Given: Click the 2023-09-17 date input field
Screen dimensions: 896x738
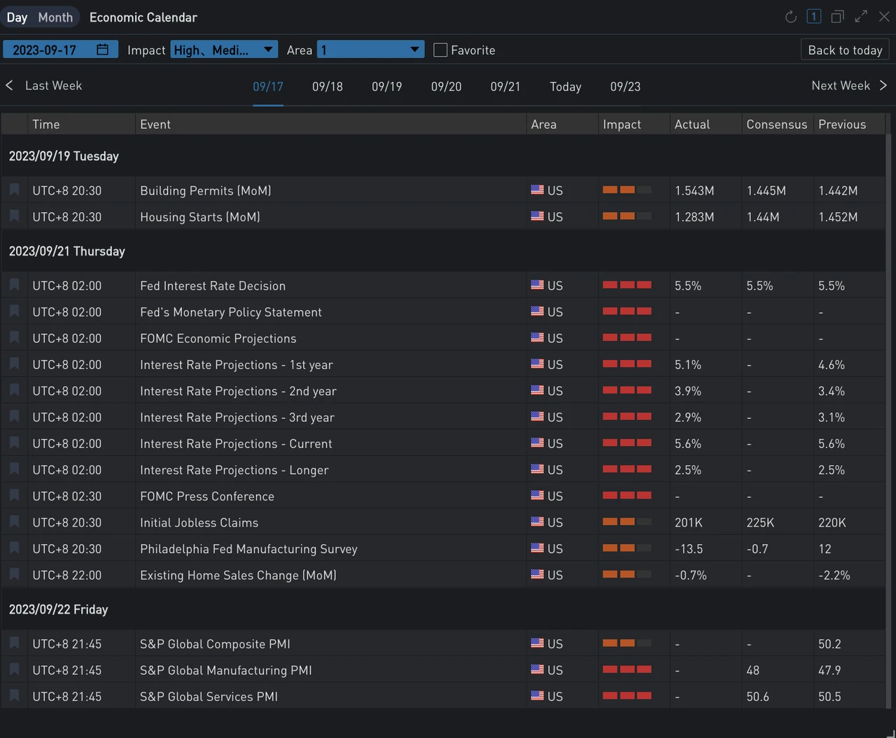Looking at the screenshot, I should pos(46,50).
